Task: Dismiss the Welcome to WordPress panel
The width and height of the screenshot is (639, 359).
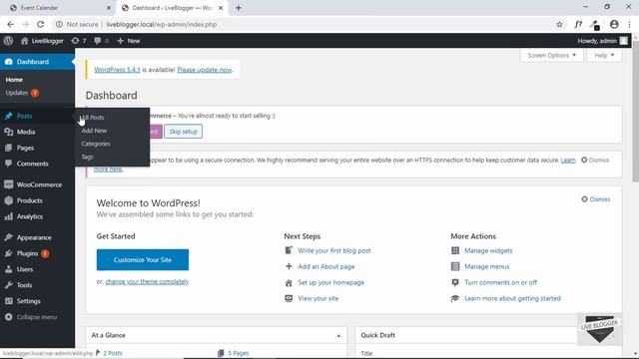Action: (x=596, y=199)
